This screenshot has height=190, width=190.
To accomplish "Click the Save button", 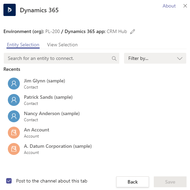I will 170,182.
